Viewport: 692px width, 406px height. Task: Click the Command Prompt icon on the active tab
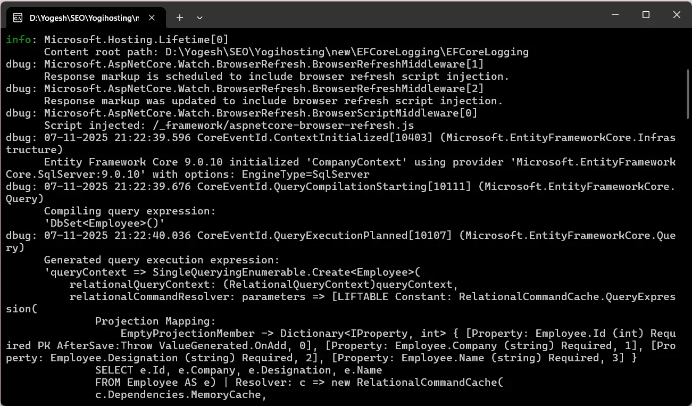[x=20, y=16]
